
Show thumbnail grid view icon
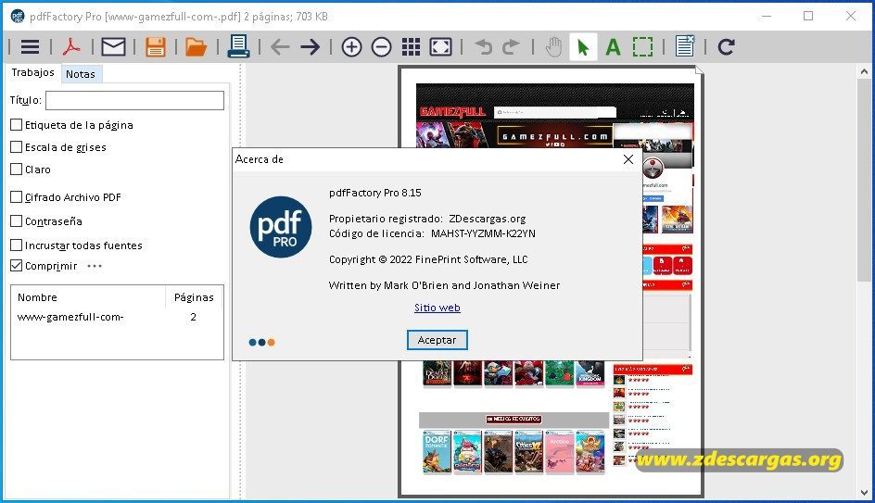click(412, 47)
